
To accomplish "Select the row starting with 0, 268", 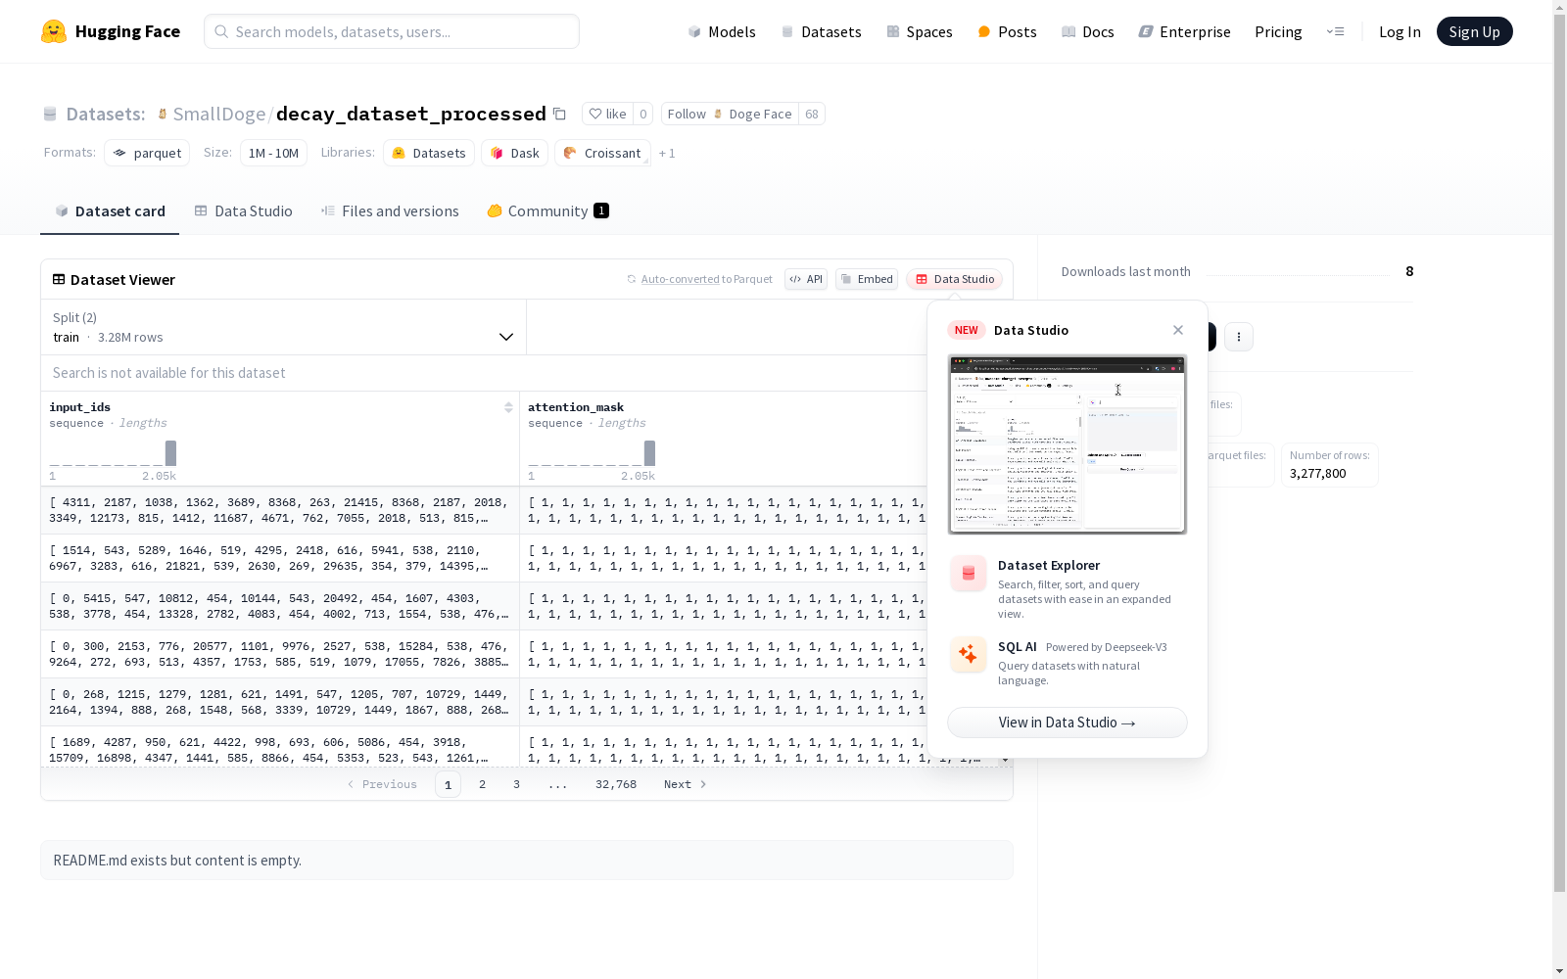I will pyautogui.click(x=484, y=702).
